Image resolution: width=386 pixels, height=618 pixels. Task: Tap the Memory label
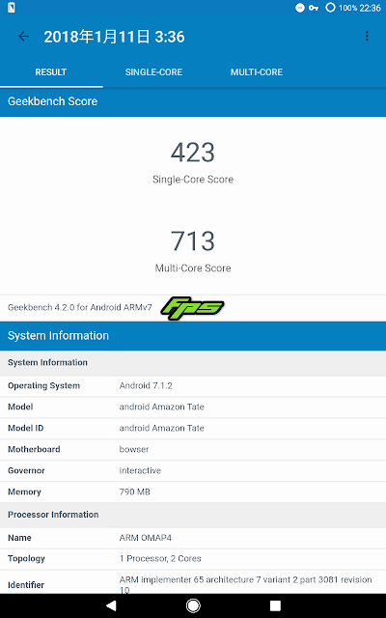pyautogui.click(x=24, y=492)
